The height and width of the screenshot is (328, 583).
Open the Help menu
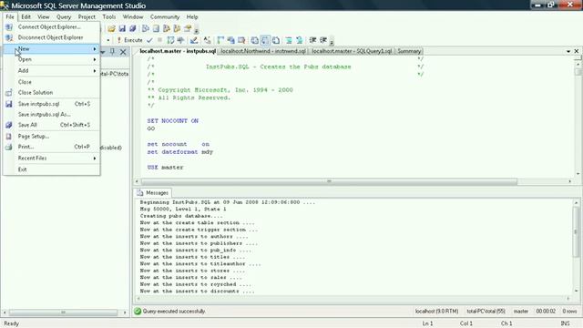pos(192,16)
